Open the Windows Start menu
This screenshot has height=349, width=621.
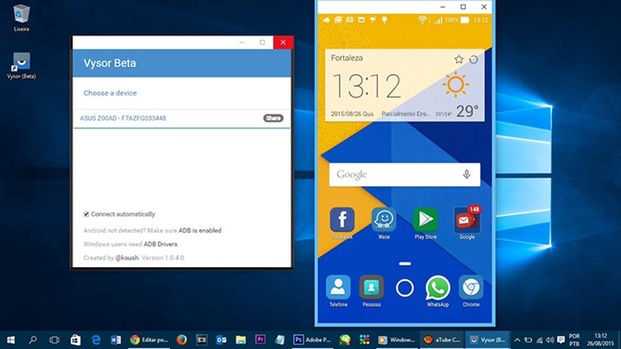click(11, 340)
